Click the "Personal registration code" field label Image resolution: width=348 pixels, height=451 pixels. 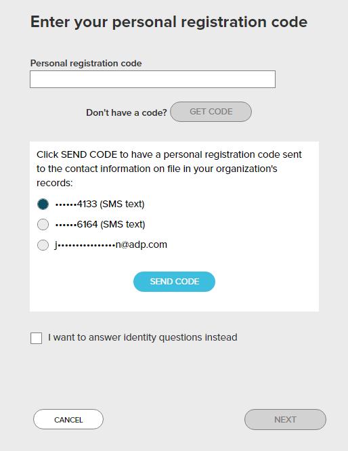[x=86, y=63]
